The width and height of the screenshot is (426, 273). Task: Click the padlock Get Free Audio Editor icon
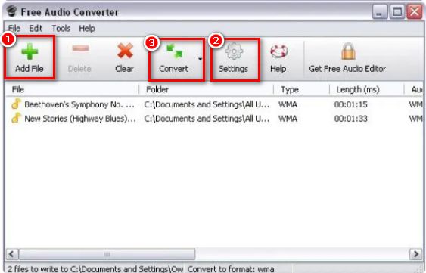(x=348, y=51)
